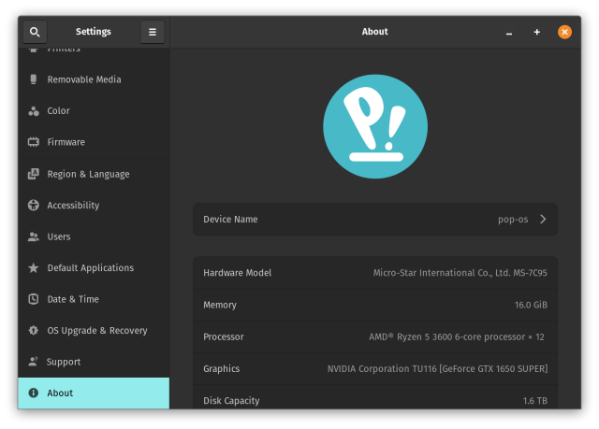Click the Support person icon
Viewport: 599px width, 429px height.
(x=34, y=362)
